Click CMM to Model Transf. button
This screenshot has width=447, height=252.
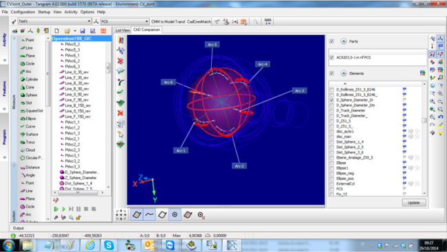click(168, 22)
